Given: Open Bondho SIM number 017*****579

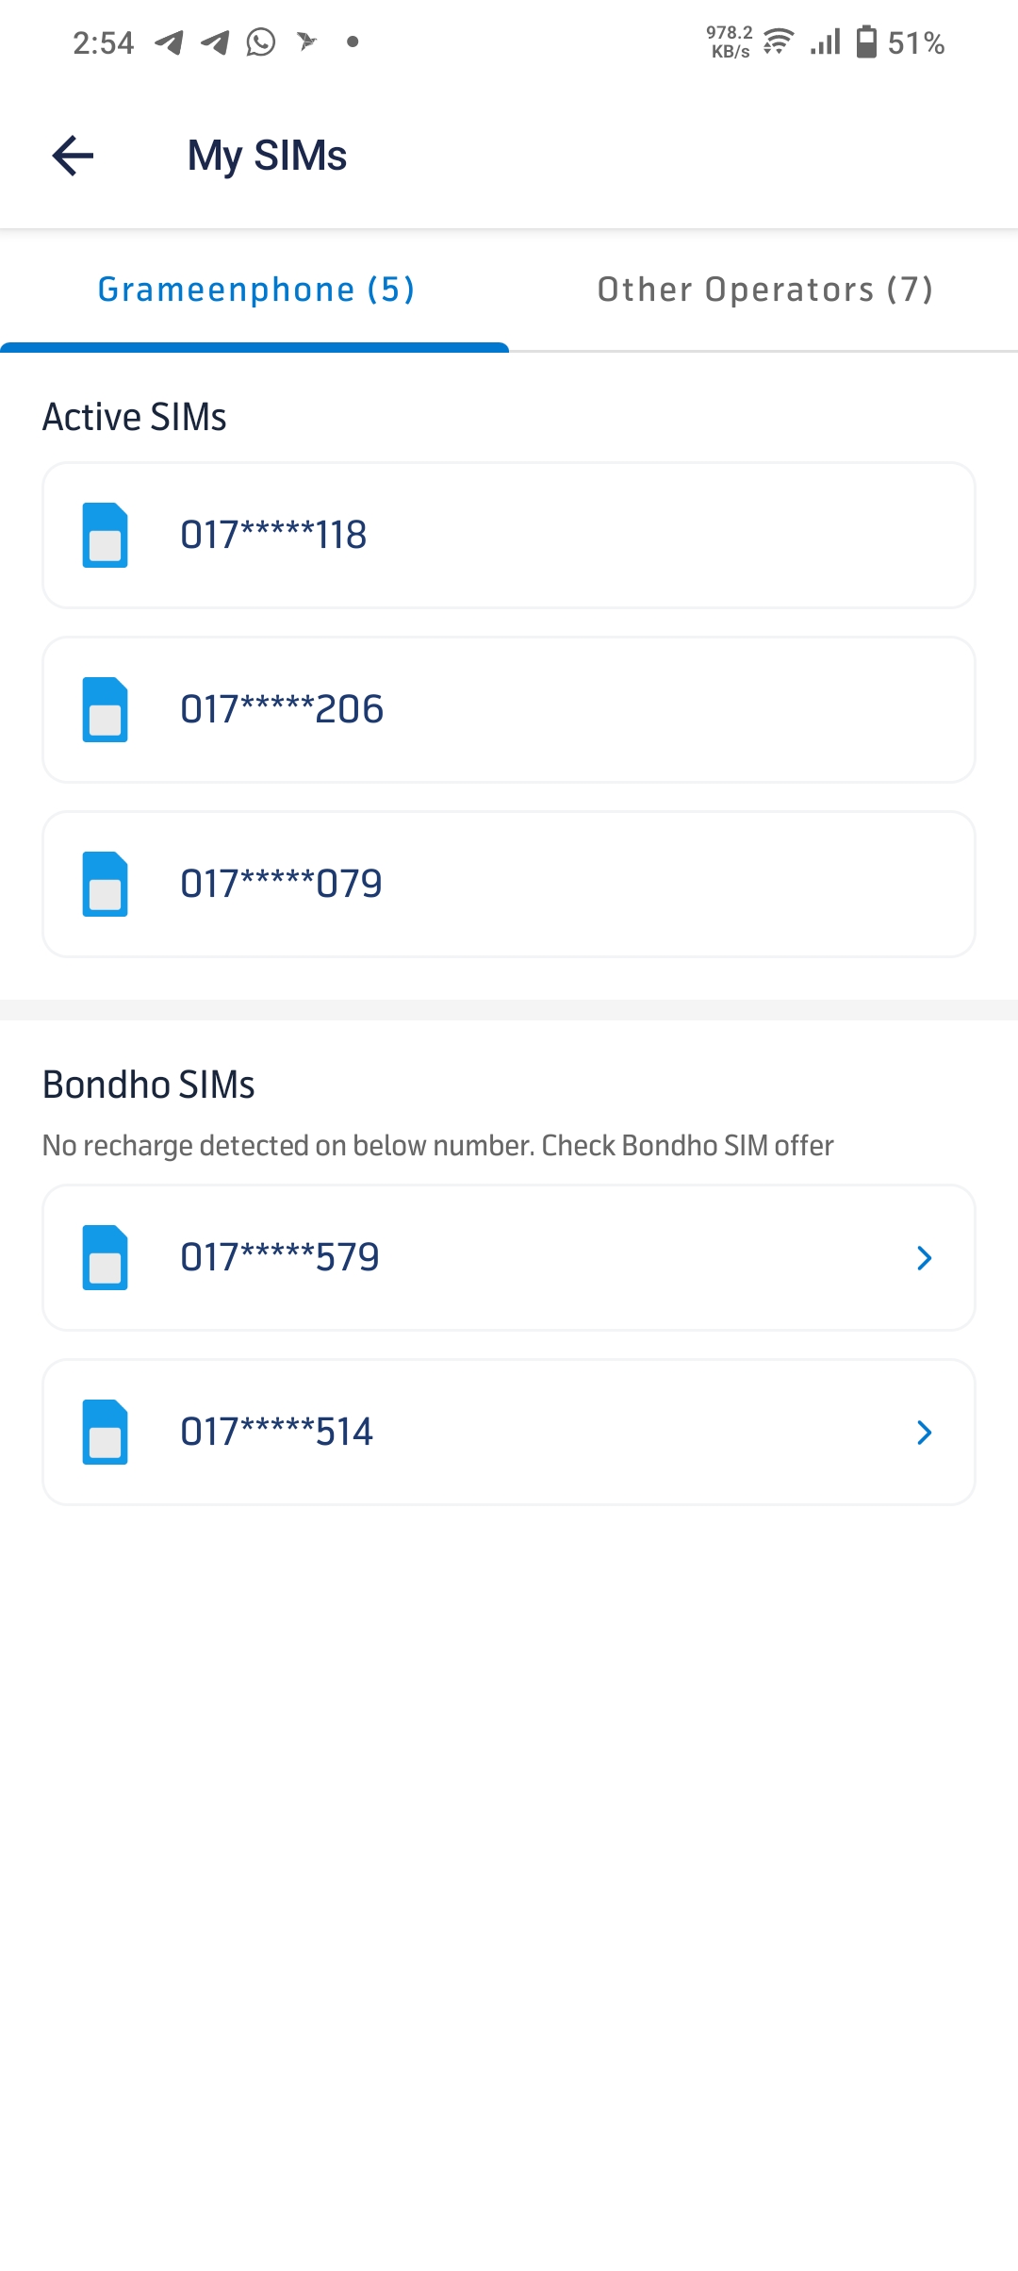Looking at the screenshot, I should click(280, 1257).
